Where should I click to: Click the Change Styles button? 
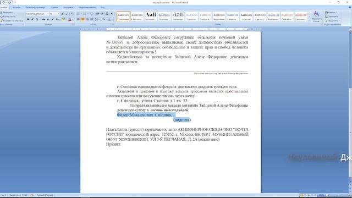click(x=316, y=16)
